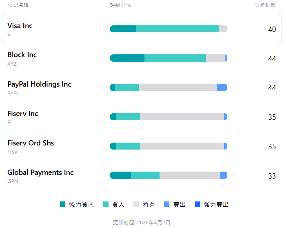The height and width of the screenshot is (228, 284).
Task: Open the Block Inc company name
Action: click(x=22, y=55)
